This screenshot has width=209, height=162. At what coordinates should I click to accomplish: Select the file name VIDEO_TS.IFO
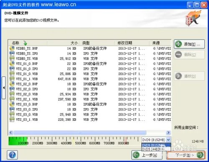tap(27, 54)
